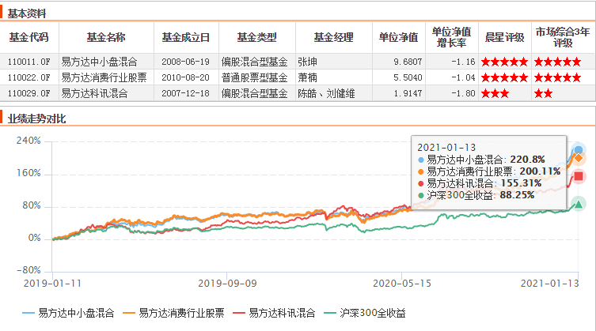Click the two-star market rating for 易方达科讯混合
Viewport: 596px width, 331px height.
[x=543, y=93]
